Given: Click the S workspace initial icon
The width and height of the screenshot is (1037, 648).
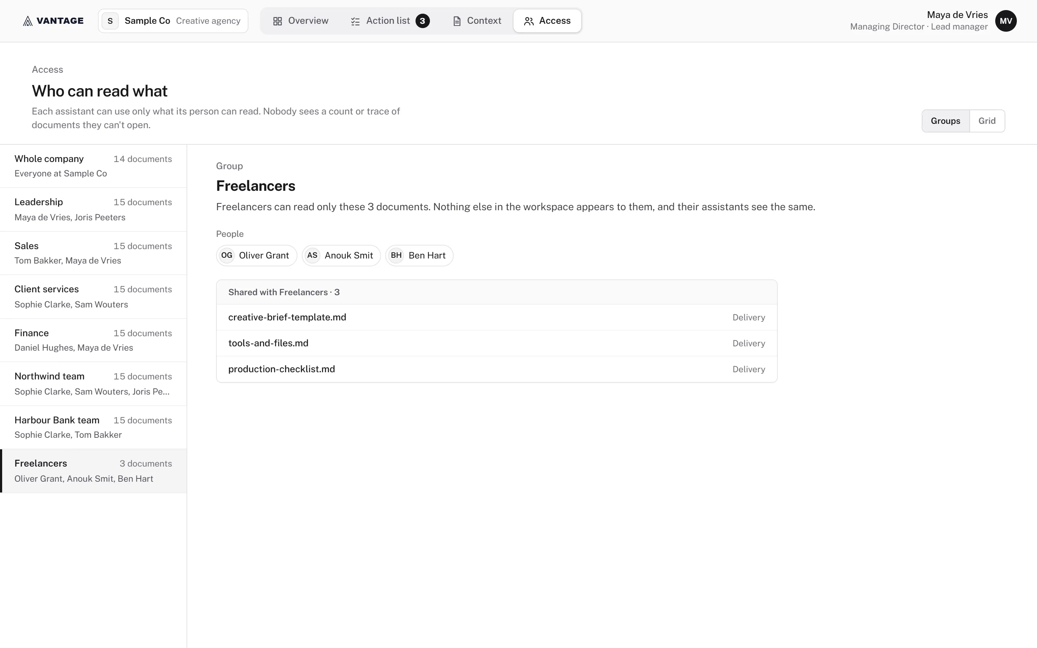Looking at the screenshot, I should (x=110, y=21).
